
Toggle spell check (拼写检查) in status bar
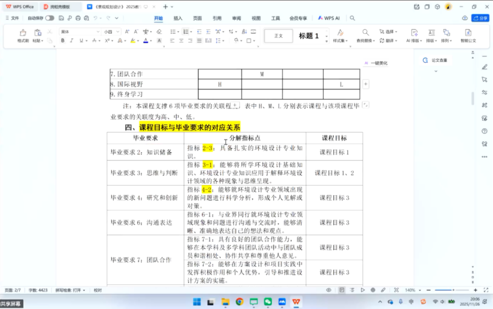click(70, 290)
